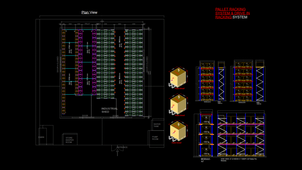This screenshot has height=170, width=302.
Task: Select the "MODULE-A7" caption
Action: point(205,160)
